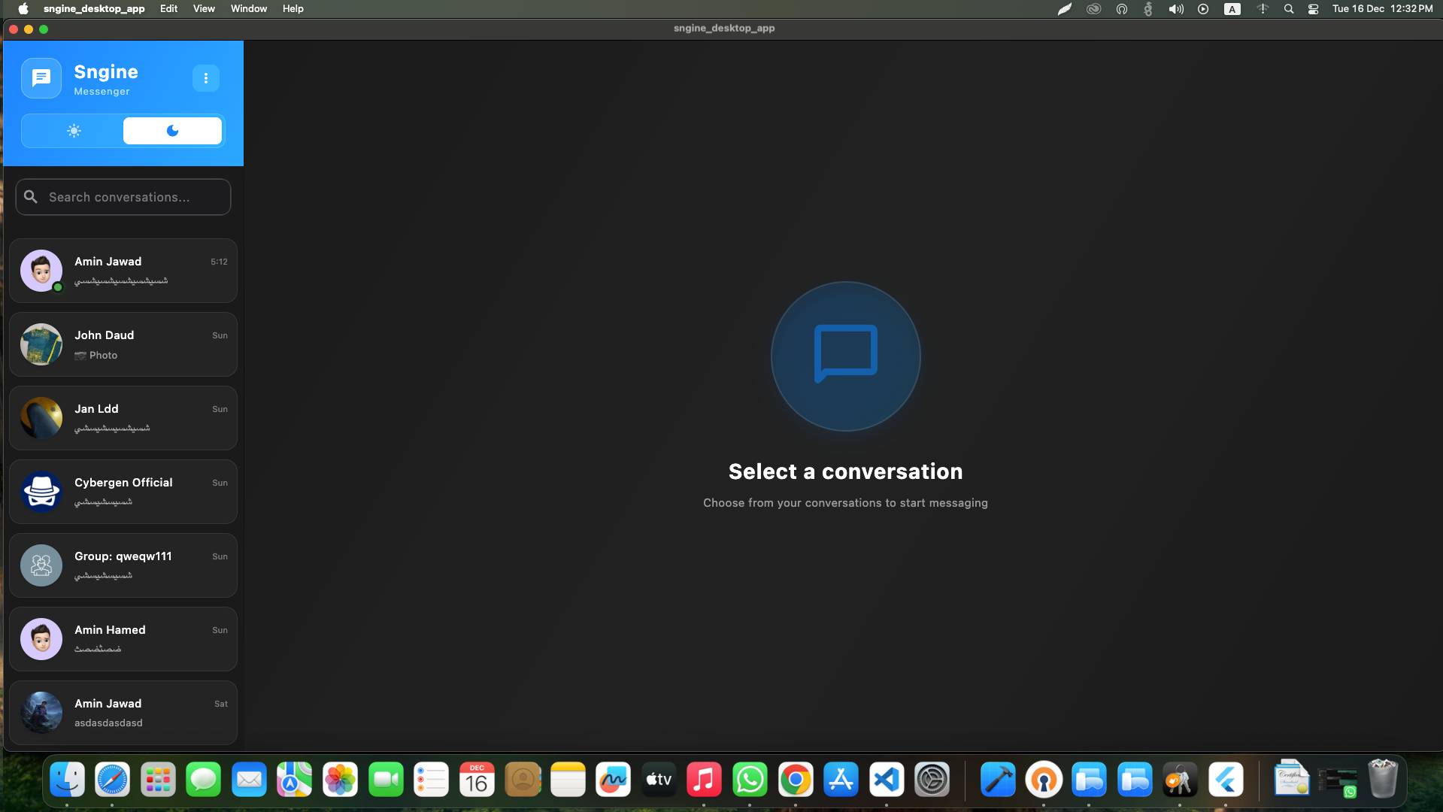
Task: Click the Sngine messenger logo icon
Action: coord(41,78)
